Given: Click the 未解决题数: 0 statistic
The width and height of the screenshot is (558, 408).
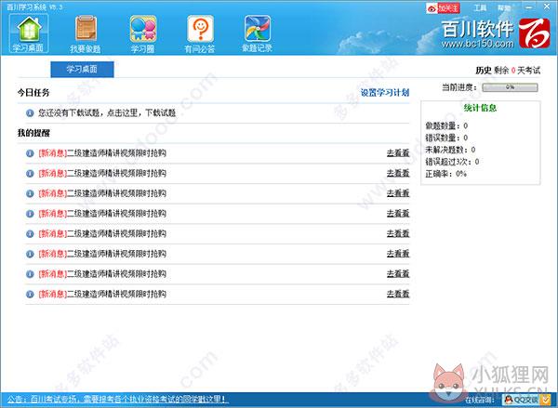Looking at the screenshot, I should (450, 150).
